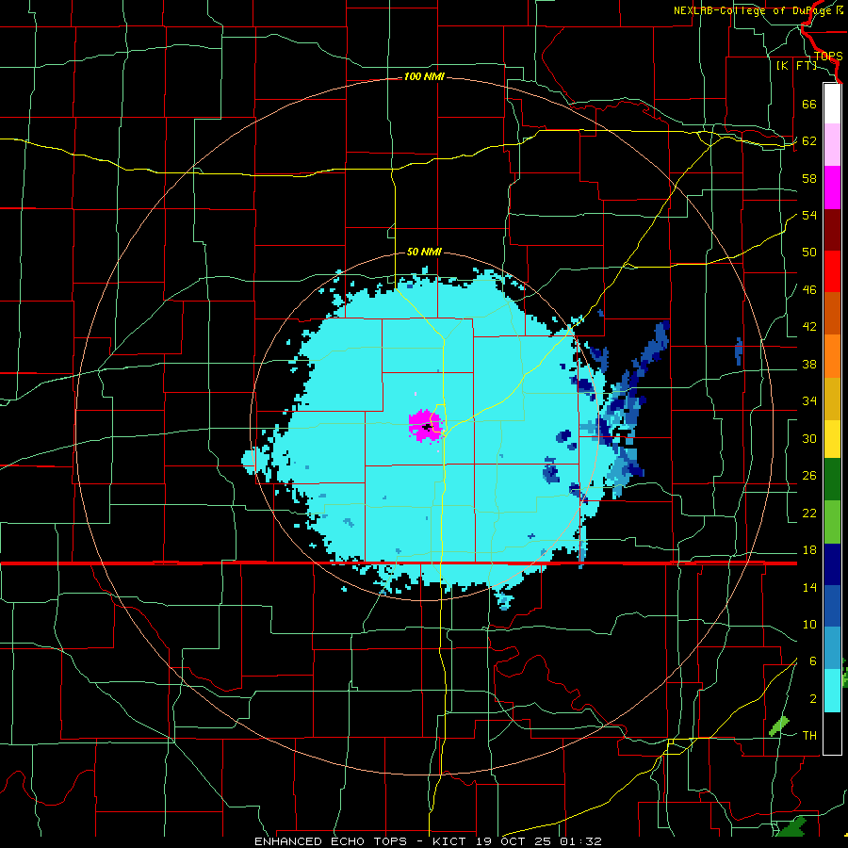Click the dark green legend swatch
The image size is (848, 848).
click(x=832, y=480)
